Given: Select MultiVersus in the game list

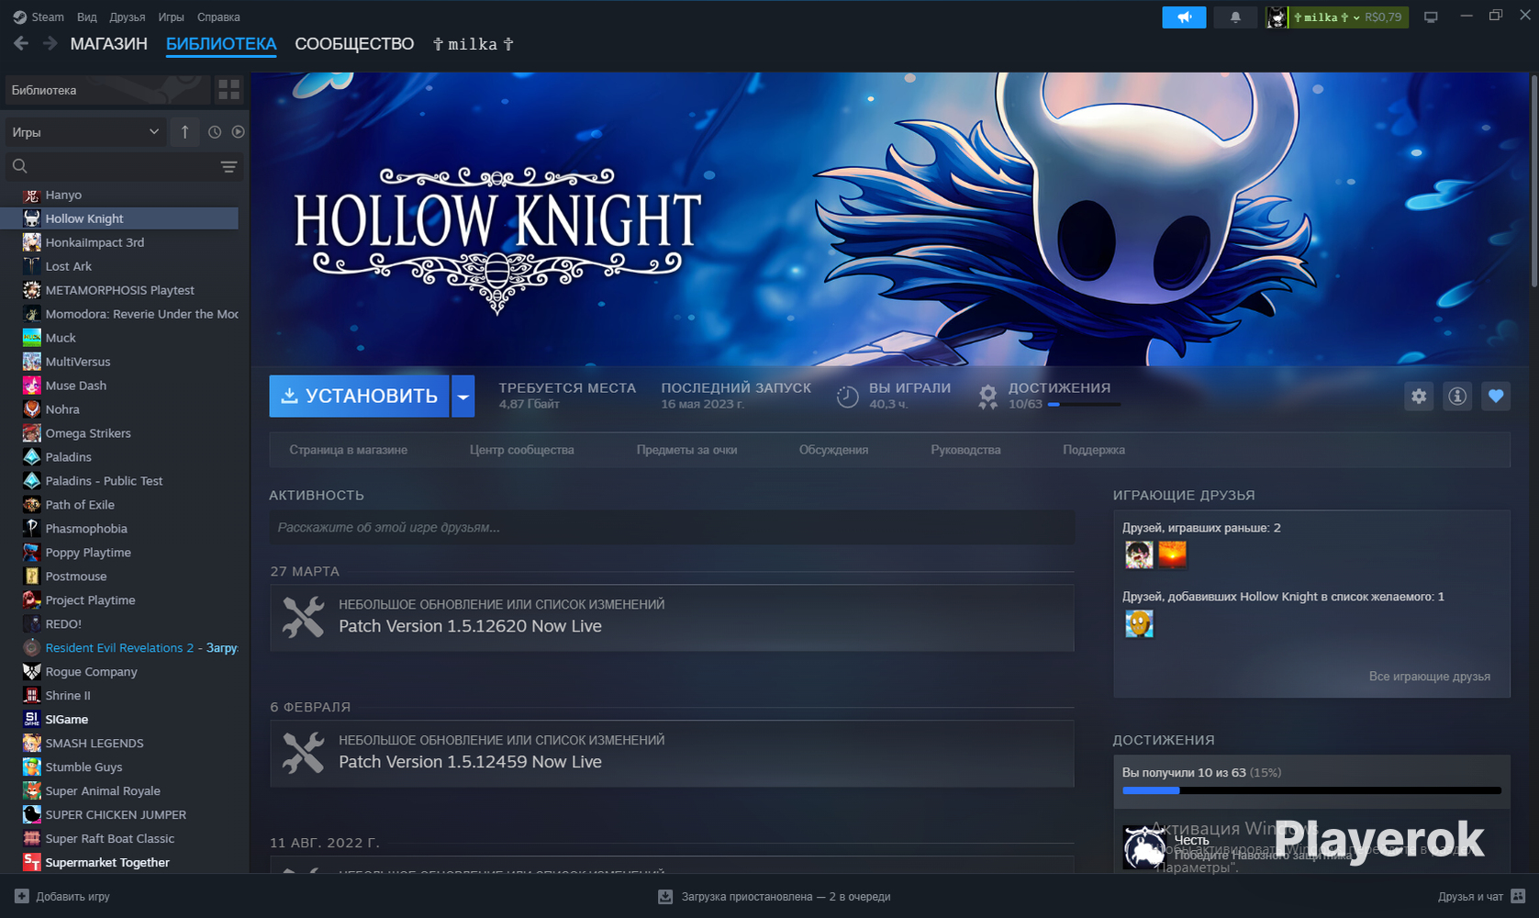Looking at the screenshot, I should 119,362.
